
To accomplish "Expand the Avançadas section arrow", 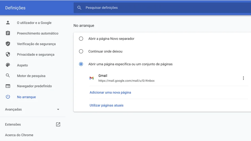I will [58, 109].
